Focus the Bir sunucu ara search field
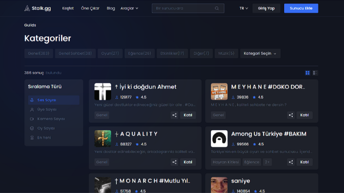 (188, 8)
